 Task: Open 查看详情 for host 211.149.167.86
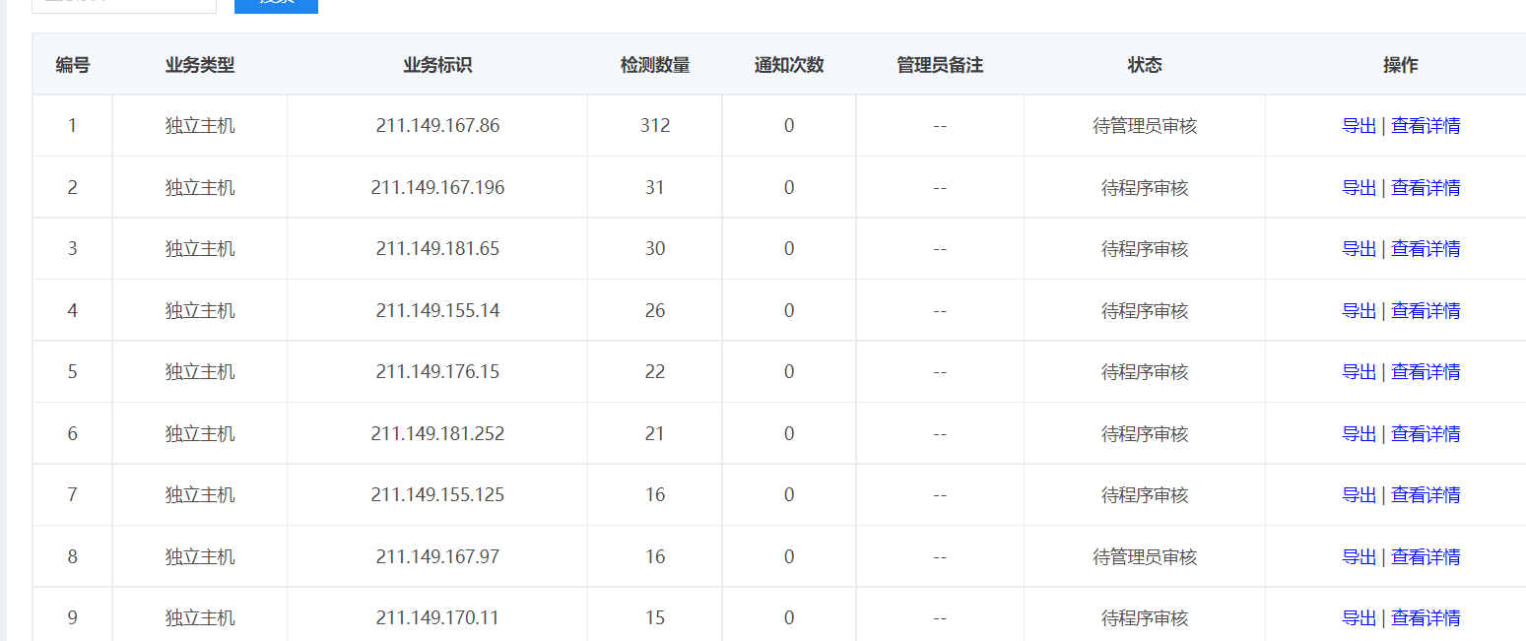coord(1425,126)
